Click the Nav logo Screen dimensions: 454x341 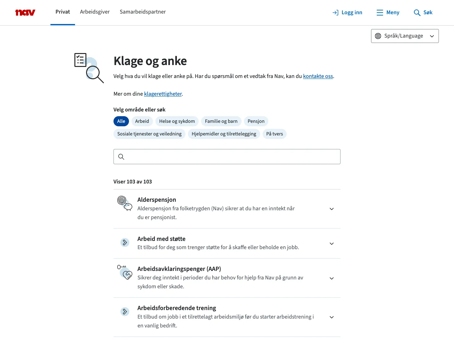click(x=25, y=13)
